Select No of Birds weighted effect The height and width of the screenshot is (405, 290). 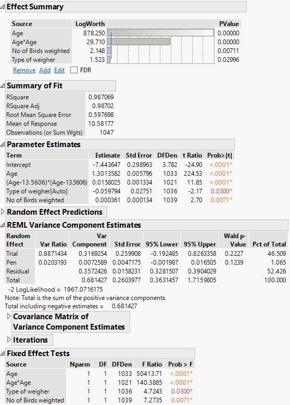pyautogui.click(x=41, y=50)
